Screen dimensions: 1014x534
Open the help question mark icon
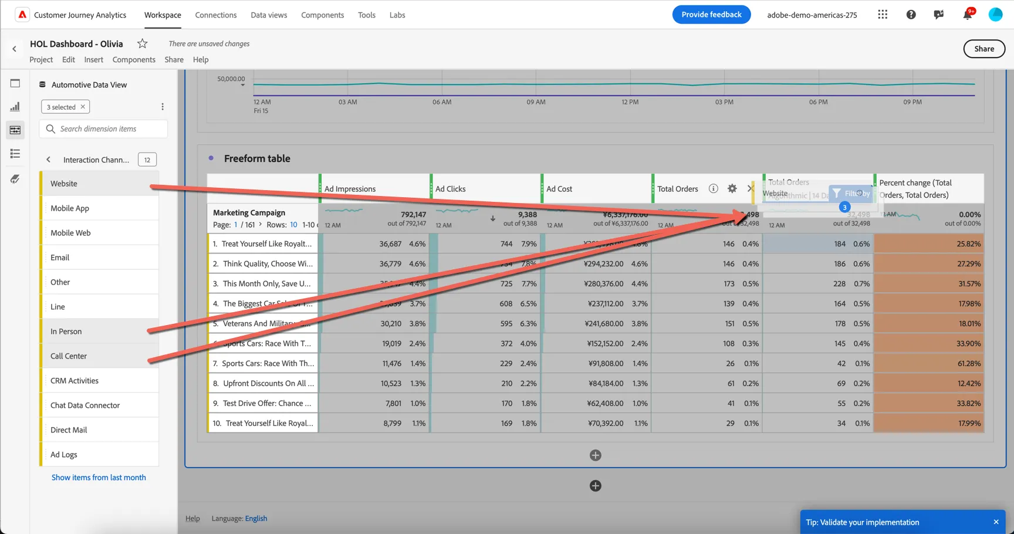pos(911,15)
